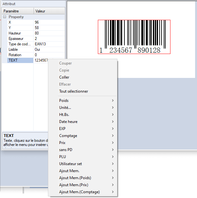197x198 pixels.
Task: Select the EAN13 barcode on the canvas
Action: [134, 37]
